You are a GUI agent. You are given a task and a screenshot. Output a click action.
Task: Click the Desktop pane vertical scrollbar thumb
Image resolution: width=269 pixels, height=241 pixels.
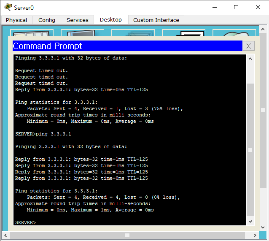pos(263,110)
